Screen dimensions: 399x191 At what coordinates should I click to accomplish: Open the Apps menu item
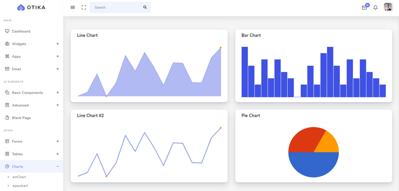[x=32, y=56]
